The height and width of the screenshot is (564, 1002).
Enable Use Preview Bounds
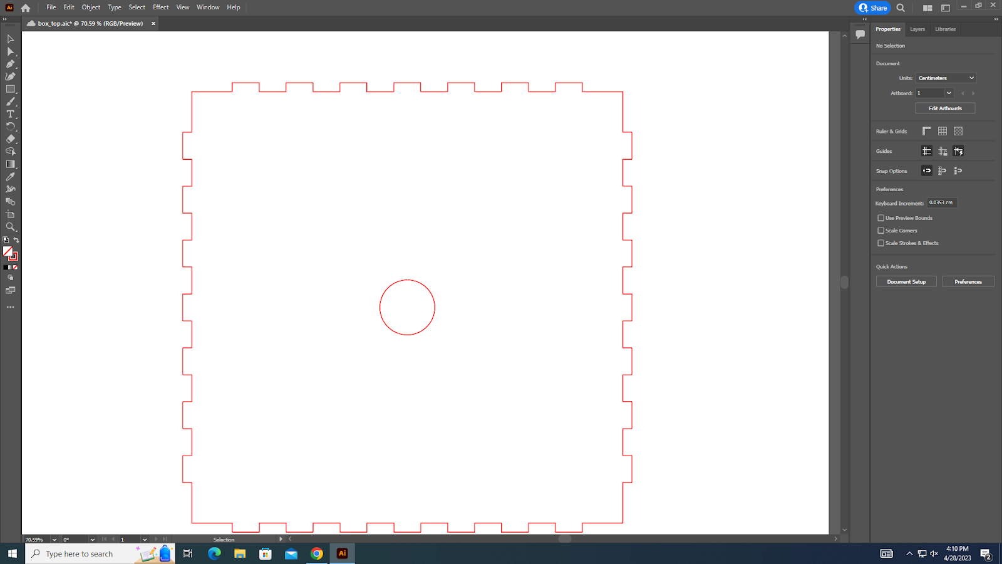click(881, 218)
